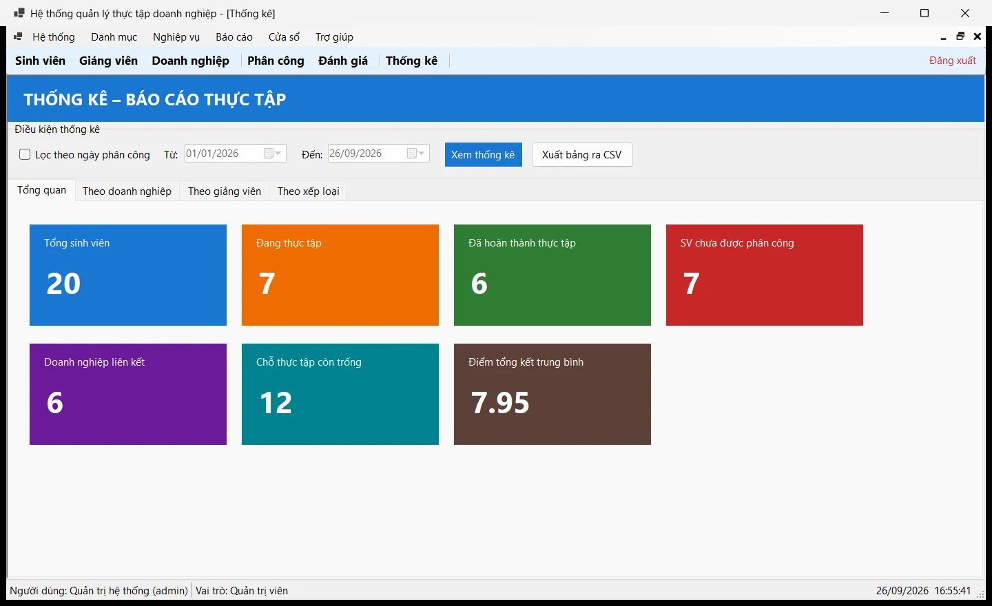Viewport: 992px width, 606px height.
Task: Open the calendar icon of the Từ date
Action: pos(273,154)
